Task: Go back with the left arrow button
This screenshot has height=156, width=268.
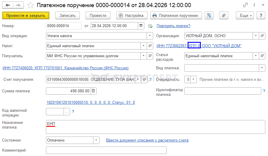Action: [x=8, y=5]
